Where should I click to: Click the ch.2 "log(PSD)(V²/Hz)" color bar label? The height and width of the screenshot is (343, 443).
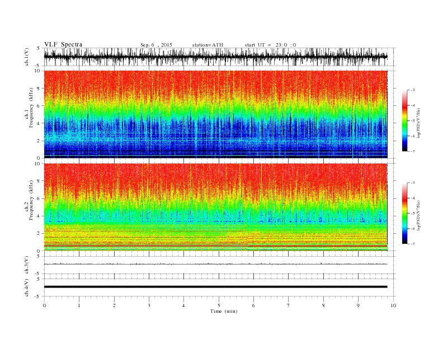coord(418,215)
